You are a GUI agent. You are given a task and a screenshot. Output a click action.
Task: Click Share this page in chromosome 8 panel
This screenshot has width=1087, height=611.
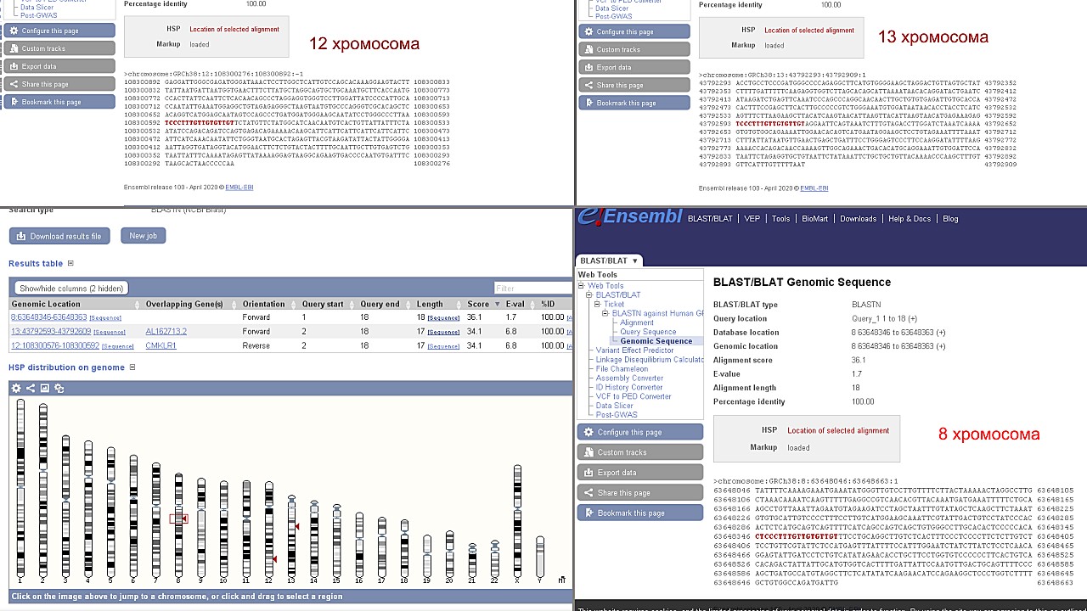pos(640,493)
